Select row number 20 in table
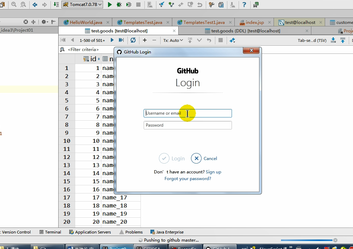Screen dimensions: 353x249 click(67, 222)
